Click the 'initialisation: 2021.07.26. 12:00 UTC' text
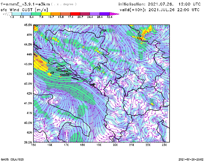This screenshot has width=209, height=161. (x=160, y=4)
